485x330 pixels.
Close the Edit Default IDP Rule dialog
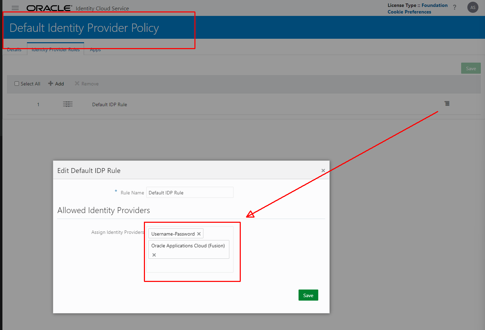click(x=323, y=171)
